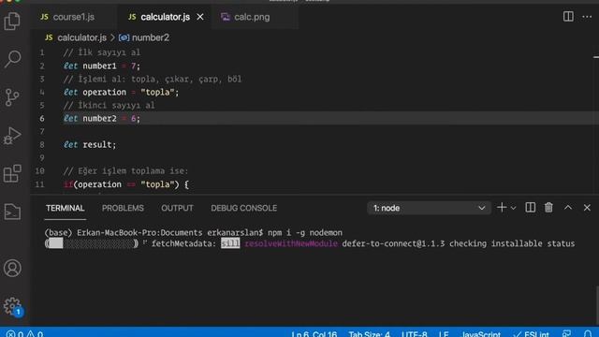
Task: Open the notifications bell icon
Action: click(x=588, y=333)
